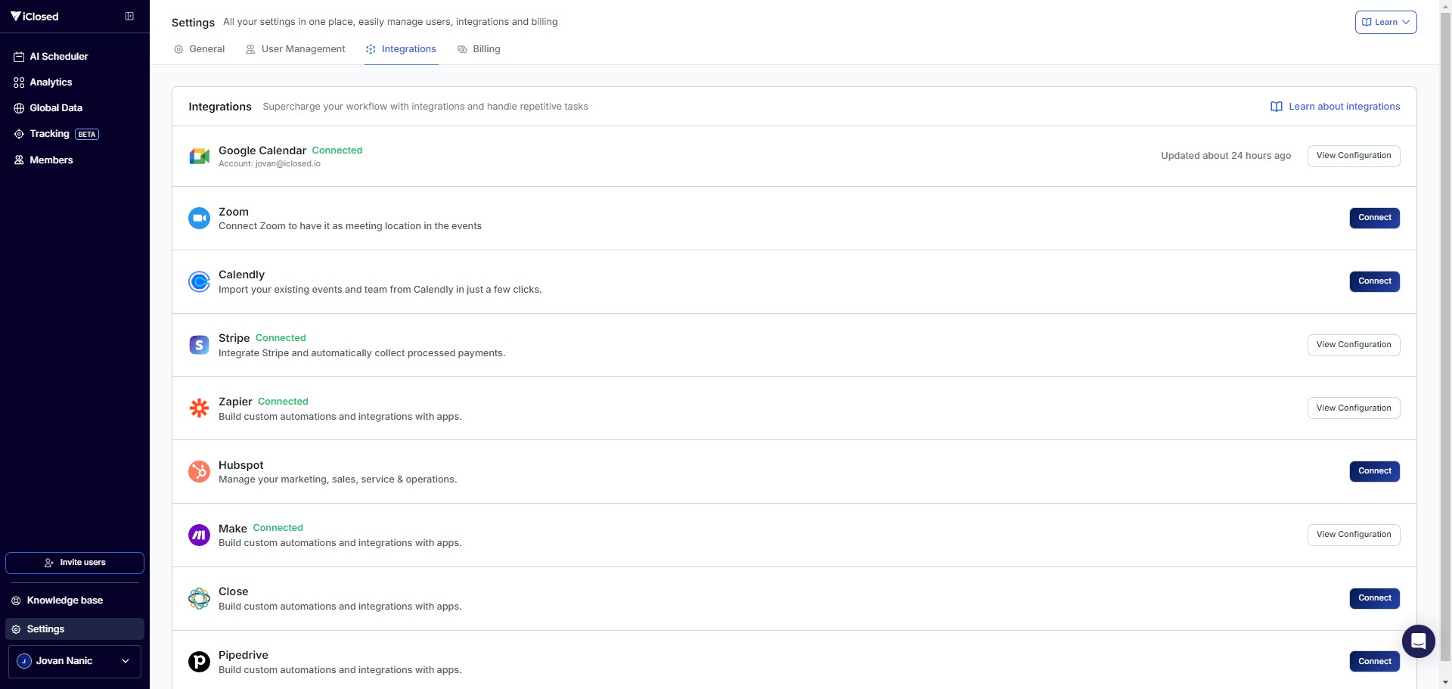Switch to the Billing tab
This screenshot has height=689, width=1452.
479,49
